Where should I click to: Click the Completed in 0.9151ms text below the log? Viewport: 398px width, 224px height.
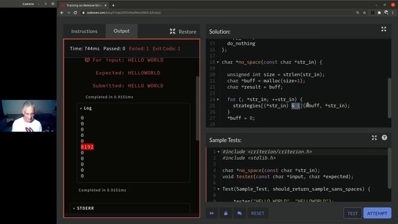pyautogui.click(x=102, y=190)
